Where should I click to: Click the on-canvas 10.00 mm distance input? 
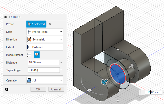tap(153, 92)
